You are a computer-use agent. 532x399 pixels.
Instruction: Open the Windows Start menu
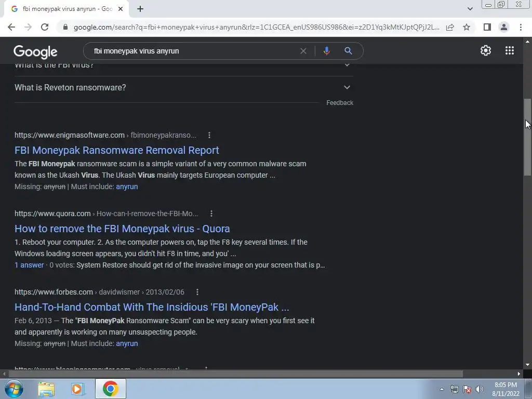coord(14,389)
